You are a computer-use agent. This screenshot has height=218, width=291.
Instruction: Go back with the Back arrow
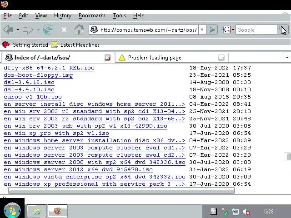(8, 30)
